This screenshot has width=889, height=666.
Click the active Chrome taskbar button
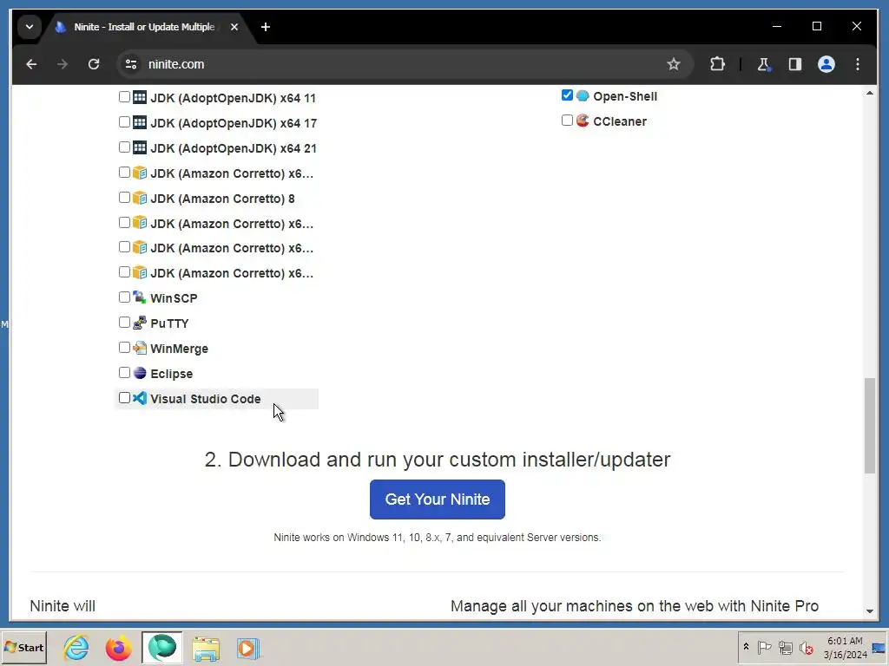[162, 647]
